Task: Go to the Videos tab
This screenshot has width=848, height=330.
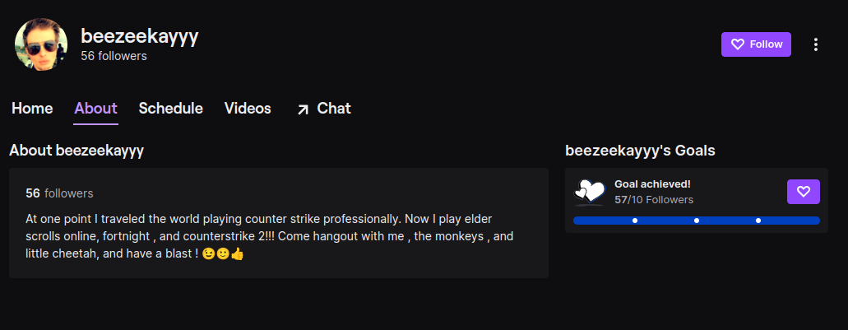Action: click(248, 108)
